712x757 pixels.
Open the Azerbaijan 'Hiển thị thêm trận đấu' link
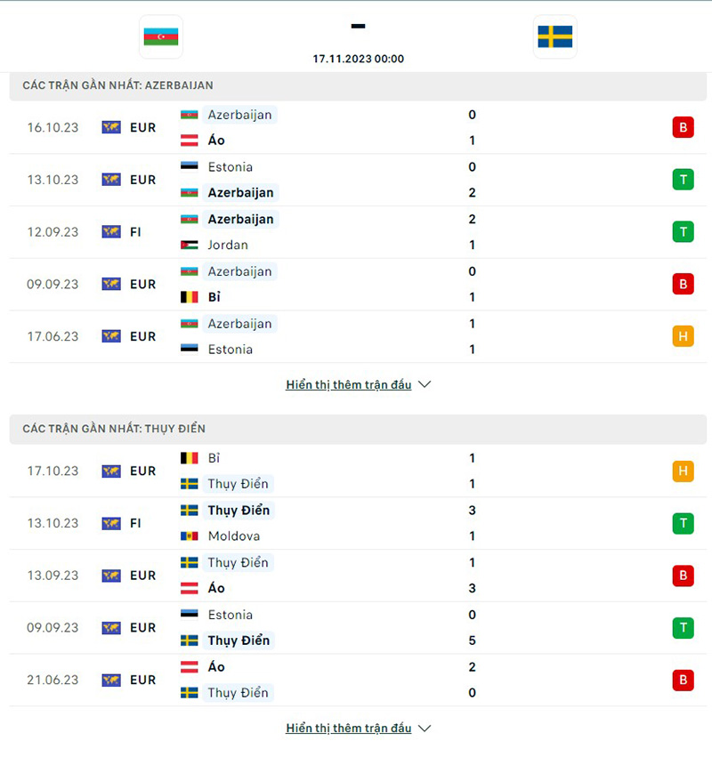click(x=349, y=385)
